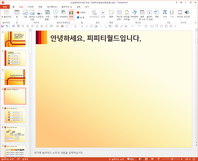
Task: Insert a Text Box (텍스트 상자)
Action: click(x=120, y=15)
